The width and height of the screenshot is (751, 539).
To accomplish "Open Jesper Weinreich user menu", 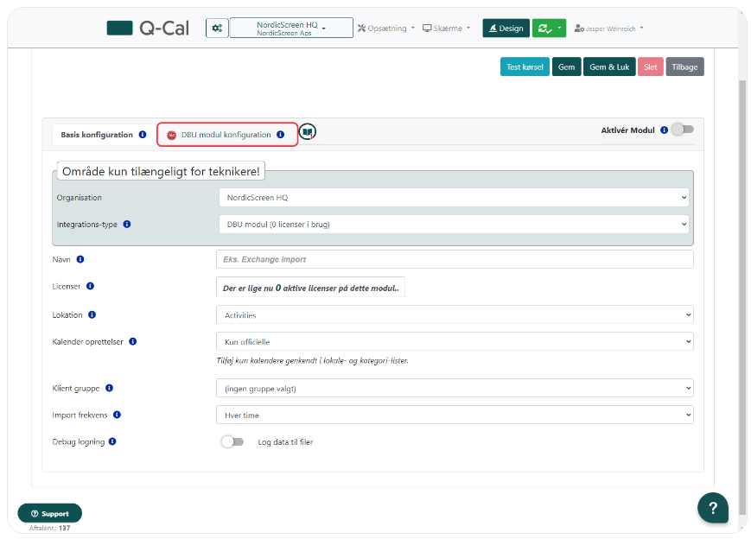I will [x=608, y=29].
